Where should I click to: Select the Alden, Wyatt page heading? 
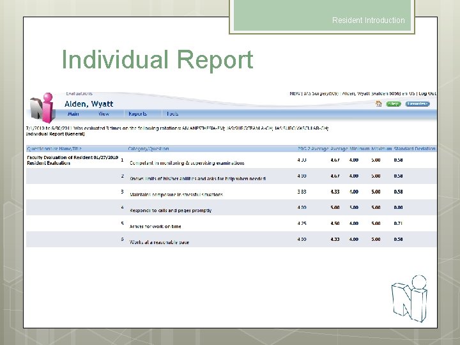[x=89, y=104]
